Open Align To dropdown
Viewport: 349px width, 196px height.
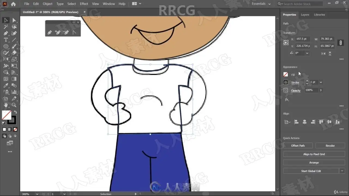[287, 122]
